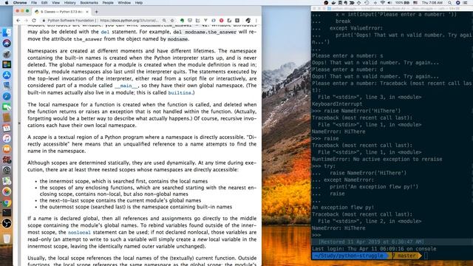Viewport: 473px width, 266px height.
Task: Click the clock Thu 7:08 AM
Action: tap(432, 3)
